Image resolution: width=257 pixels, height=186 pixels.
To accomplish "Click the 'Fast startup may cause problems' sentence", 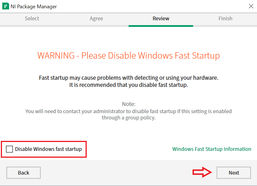I will pos(128,78).
